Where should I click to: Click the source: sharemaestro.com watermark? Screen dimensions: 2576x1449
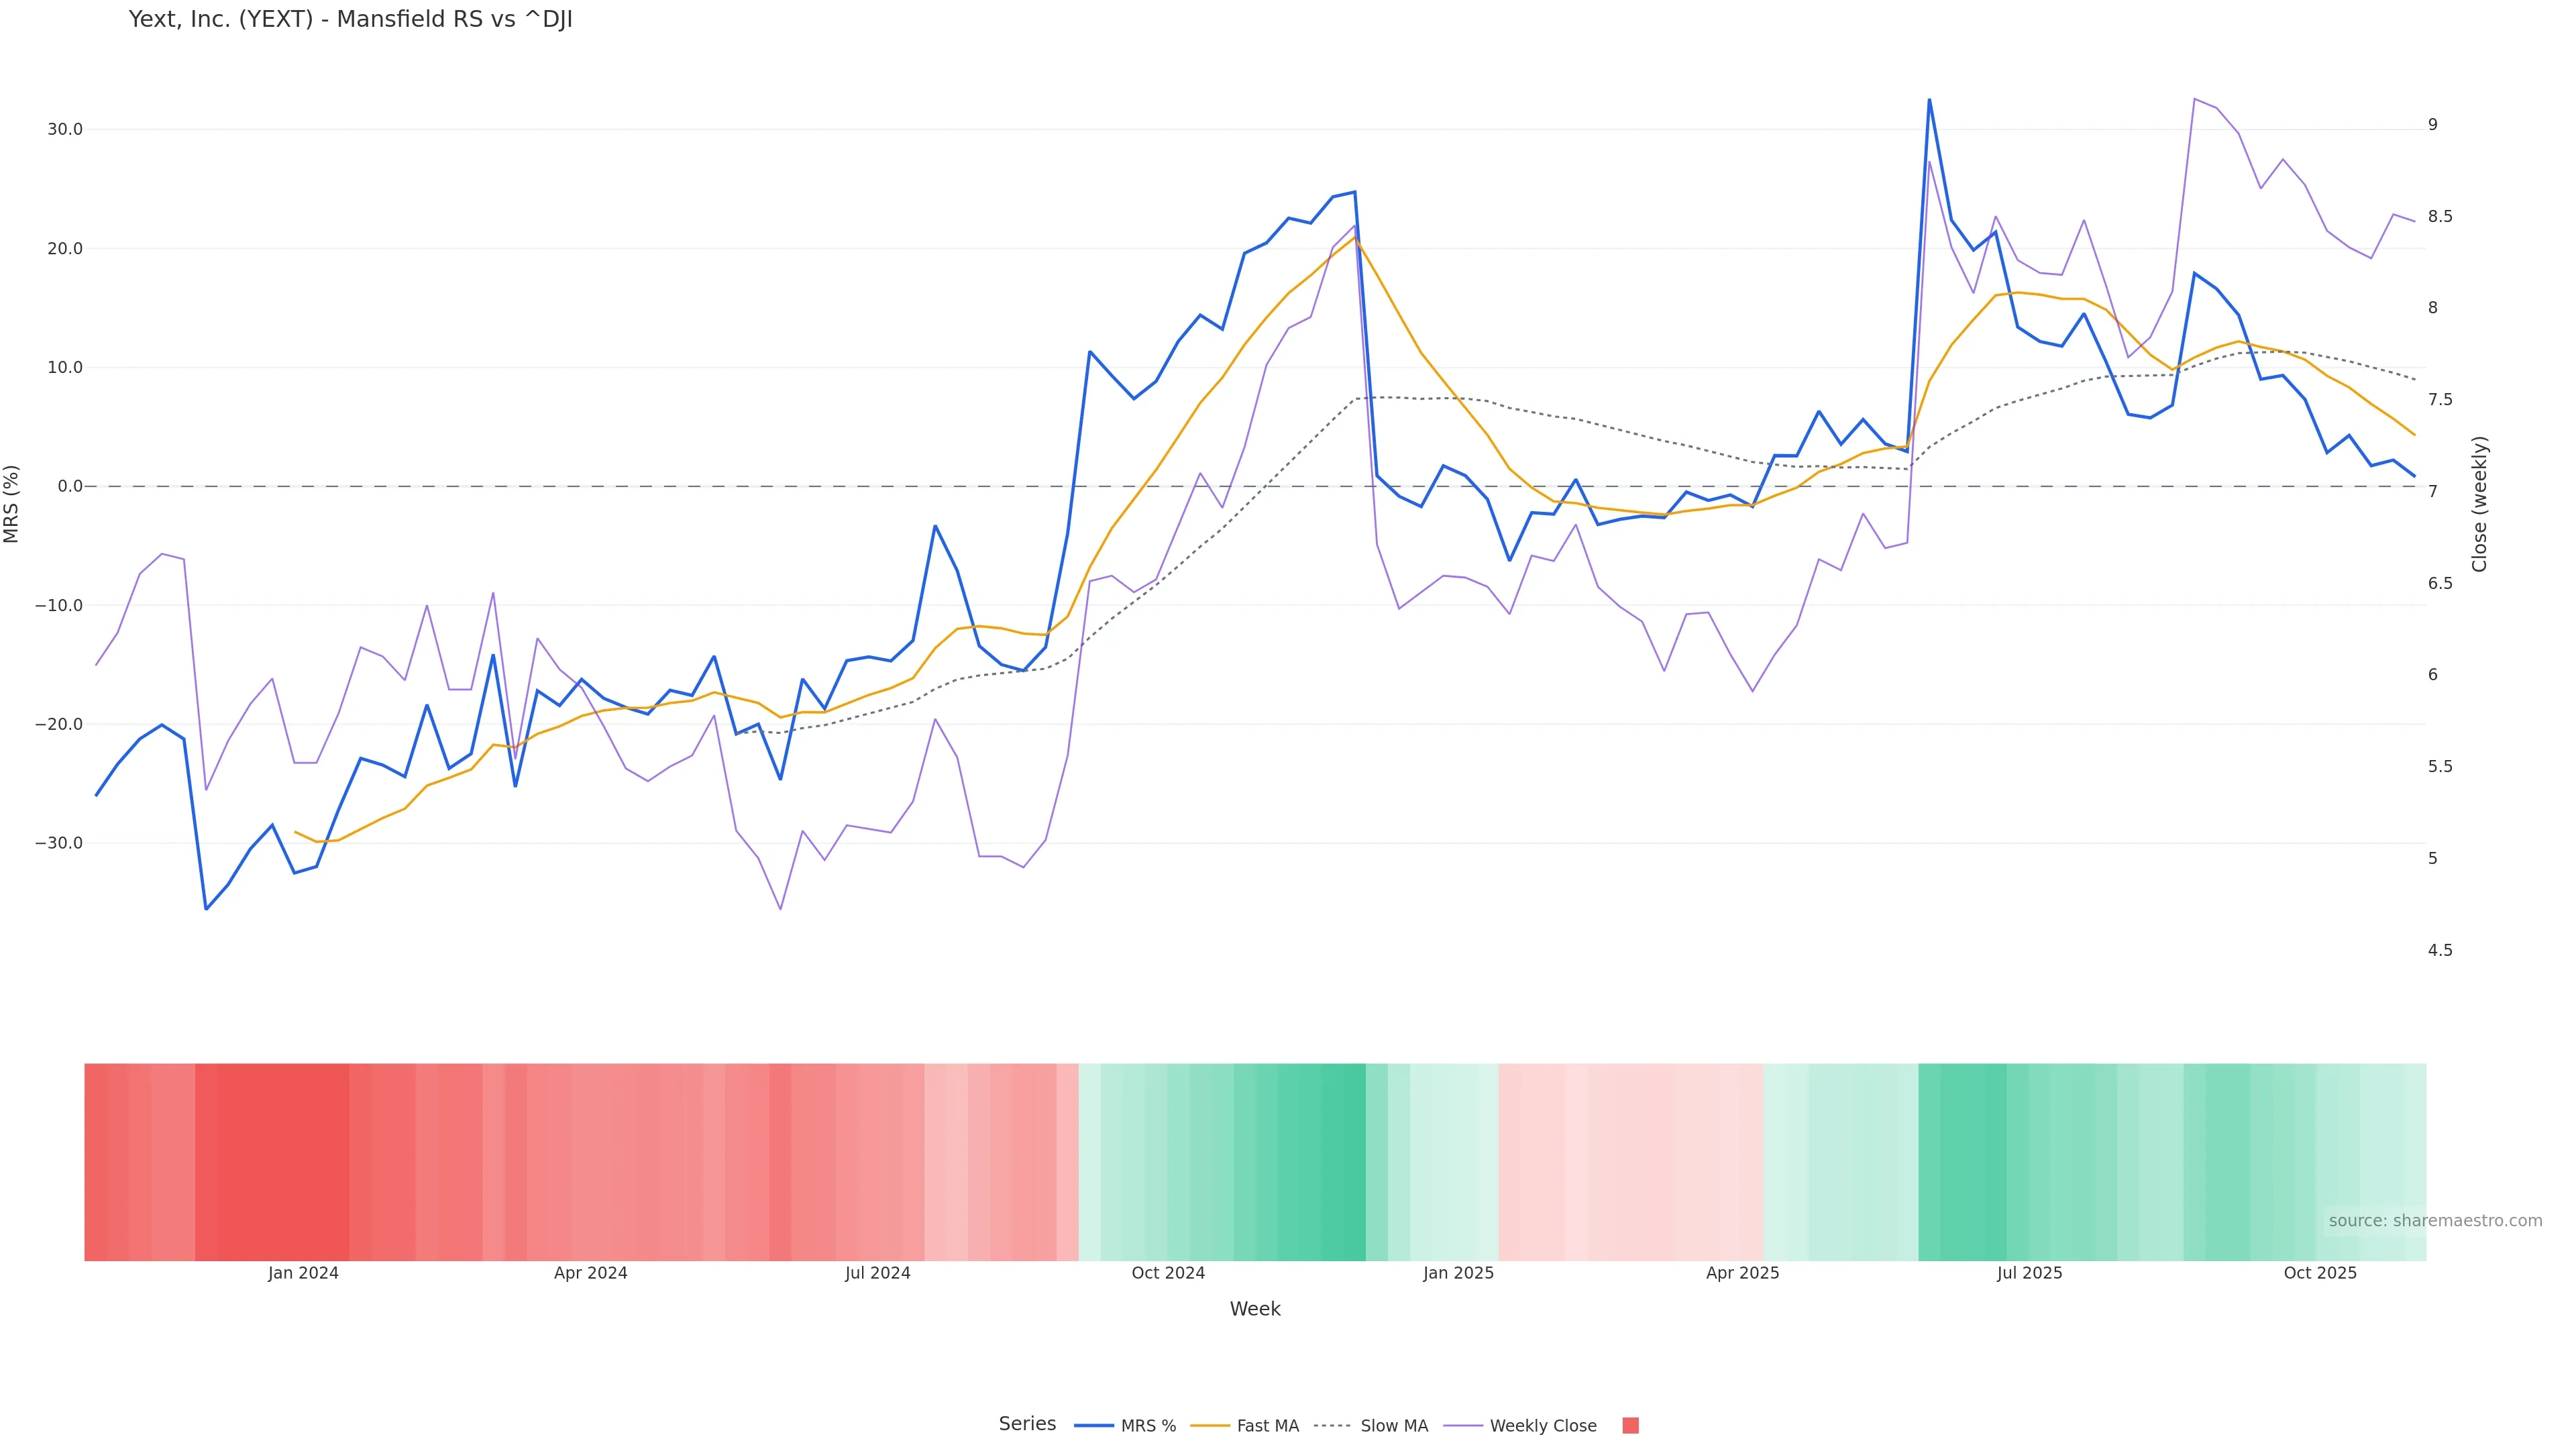2434,1221
